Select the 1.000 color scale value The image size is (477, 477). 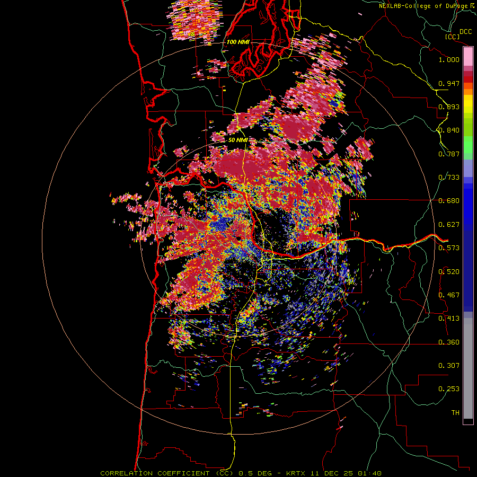point(449,59)
